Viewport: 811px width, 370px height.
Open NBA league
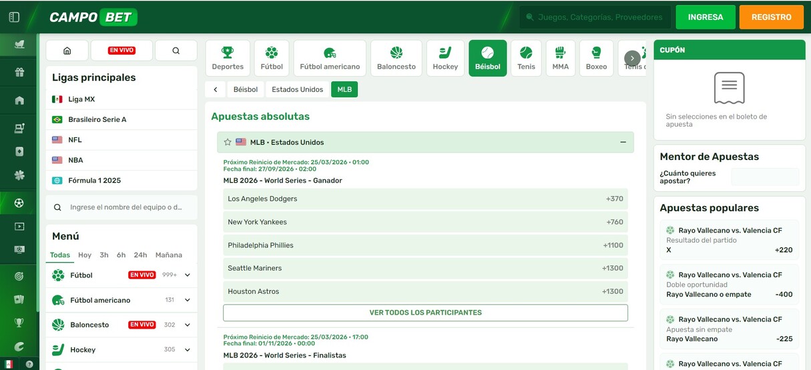pos(121,160)
